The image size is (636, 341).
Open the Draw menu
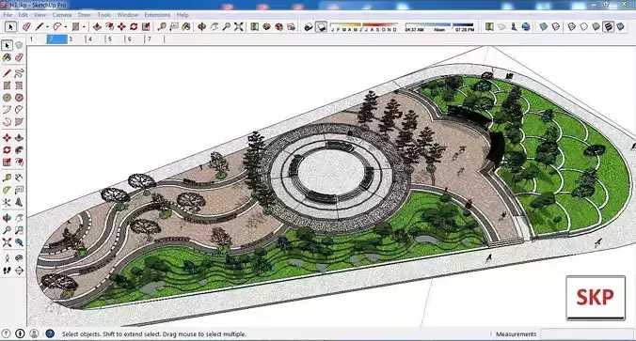[x=85, y=15]
